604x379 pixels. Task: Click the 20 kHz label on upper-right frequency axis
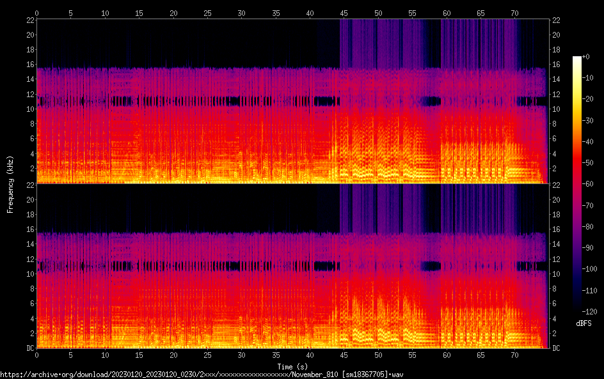pos(557,35)
